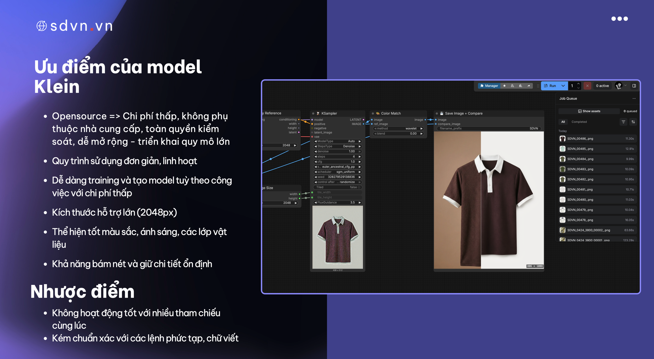Open the ModelType Auto selector
The image size is (654, 359).
click(338, 141)
